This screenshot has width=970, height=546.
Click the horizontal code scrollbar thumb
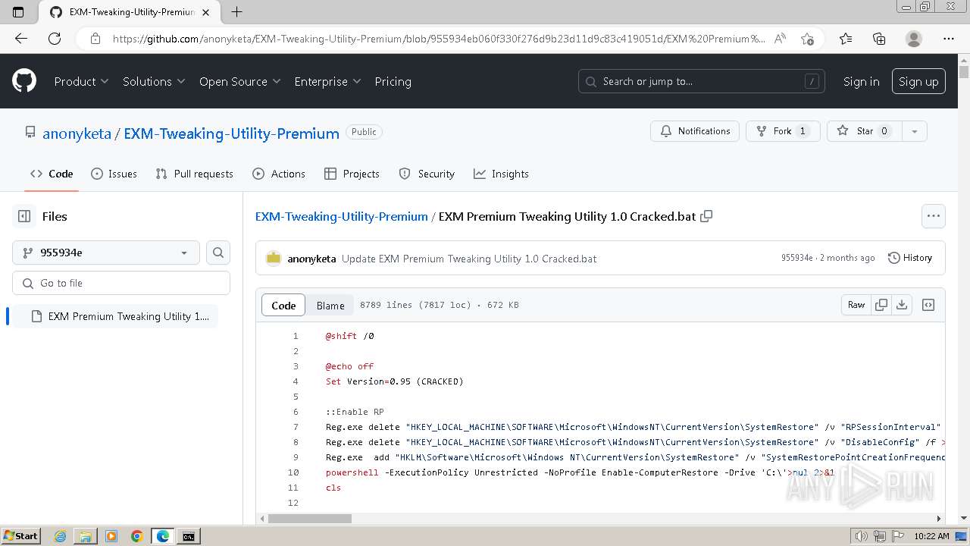(309, 519)
